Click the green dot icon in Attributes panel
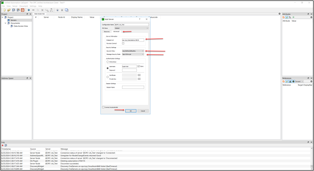Image resolution: width=314 pixels, height=171 pixels. [x=294, y=17]
